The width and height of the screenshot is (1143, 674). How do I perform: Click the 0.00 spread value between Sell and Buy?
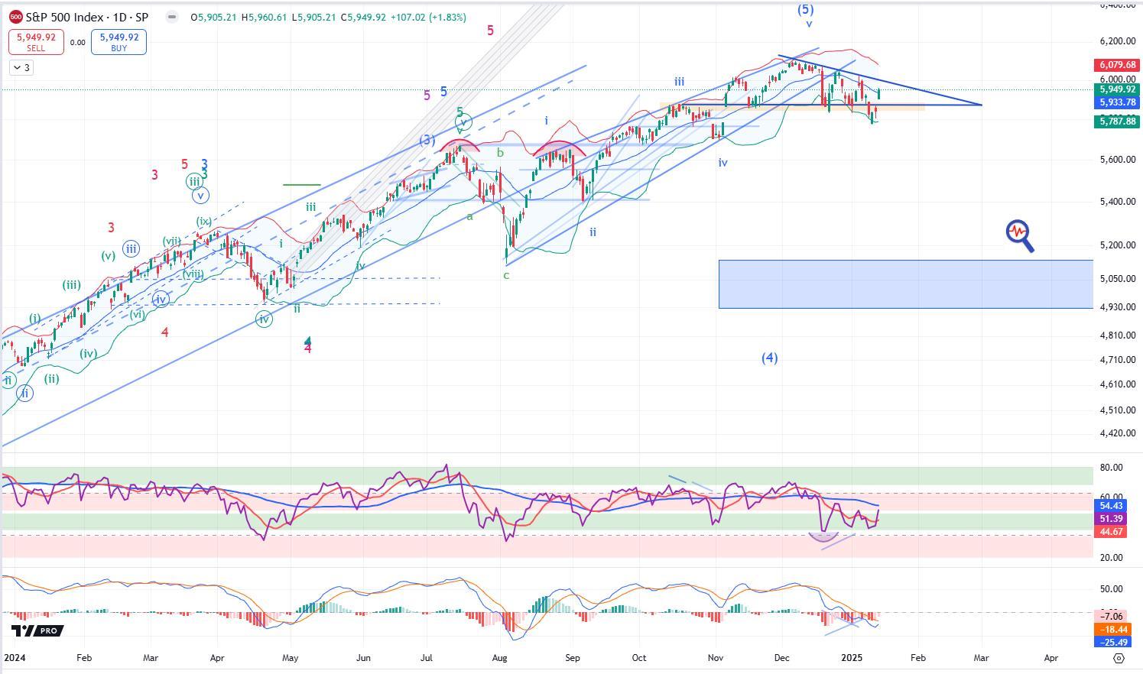[x=77, y=43]
